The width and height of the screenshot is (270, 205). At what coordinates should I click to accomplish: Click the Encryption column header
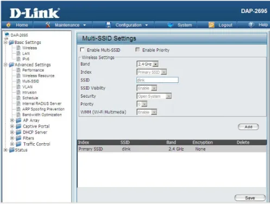click(203, 143)
